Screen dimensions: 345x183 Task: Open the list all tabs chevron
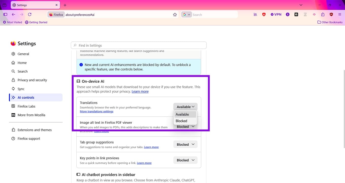coord(301,5)
